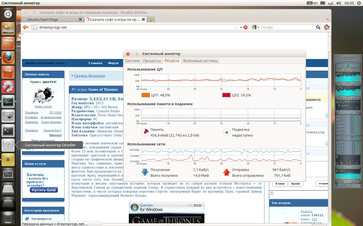This screenshot has height=226, width=363.
Task: Open the Файловые системы tab
Action: click(200, 61)
